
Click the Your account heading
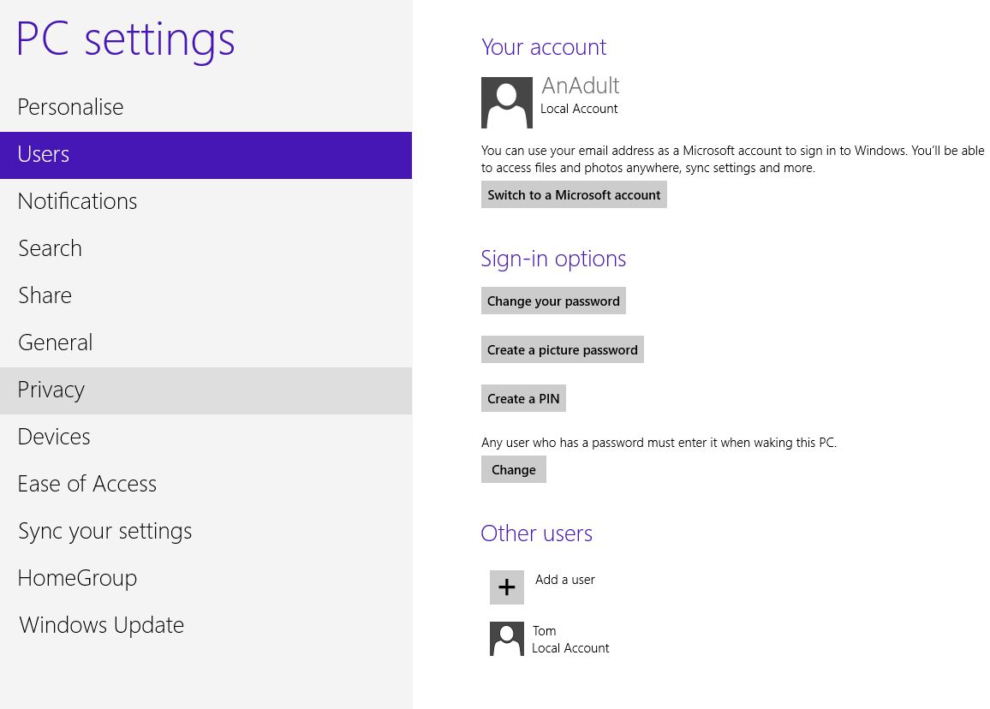(544, 47)
